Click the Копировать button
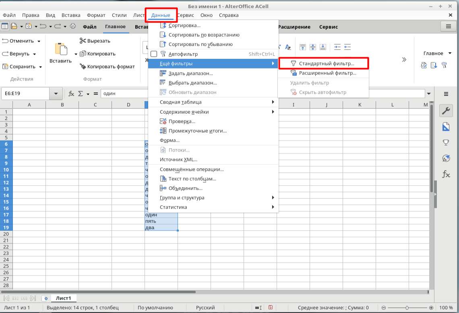Viewport: 459px width, 313px height. [97, 54]
